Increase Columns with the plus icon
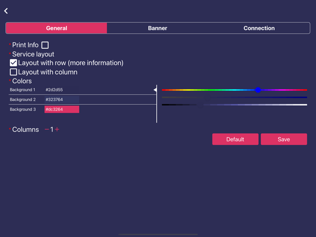Viewport: 316px width, 237px height. (57, 130)
